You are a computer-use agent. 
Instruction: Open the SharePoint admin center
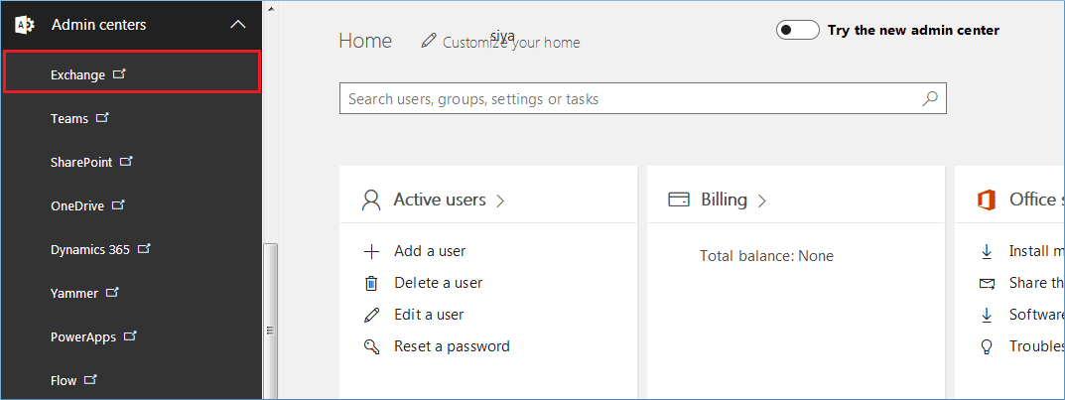click(x=81, y=163)
